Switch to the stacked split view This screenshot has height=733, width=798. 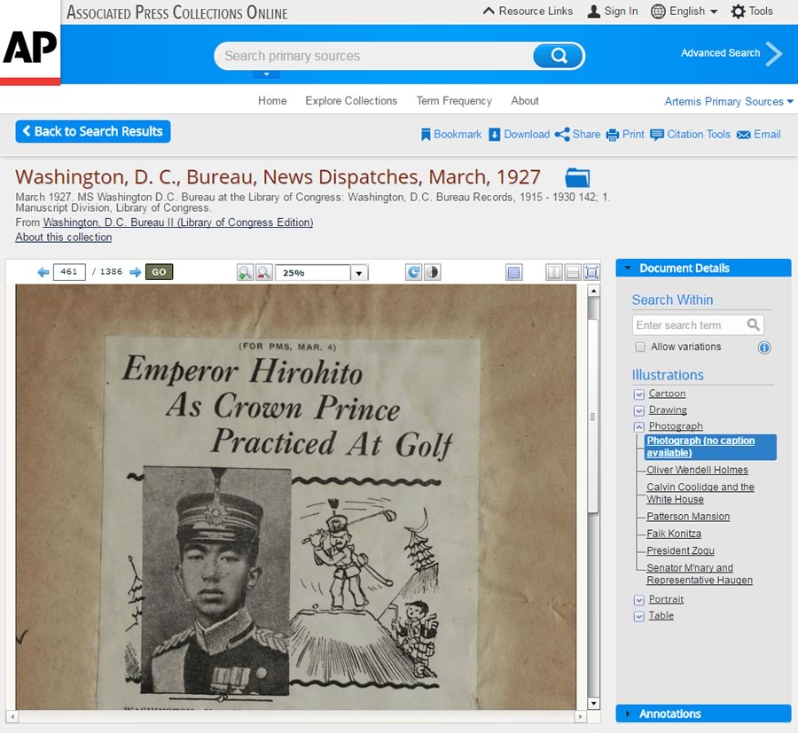(573, 272)
